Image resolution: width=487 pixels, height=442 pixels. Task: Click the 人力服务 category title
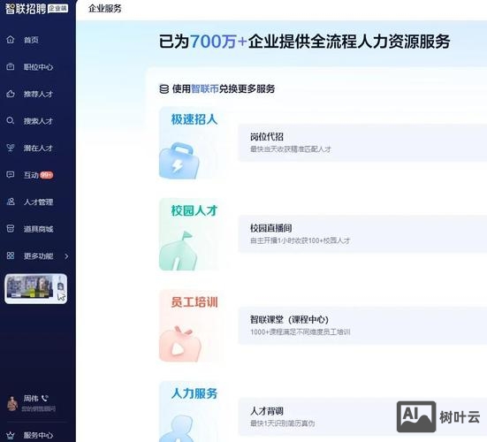click(194, 393)
